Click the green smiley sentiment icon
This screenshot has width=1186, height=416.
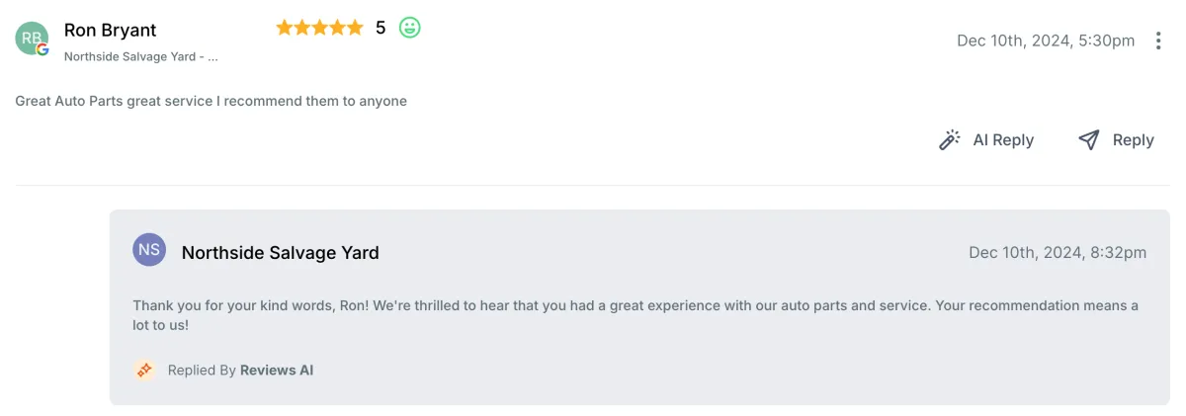(x=409, y=28)
